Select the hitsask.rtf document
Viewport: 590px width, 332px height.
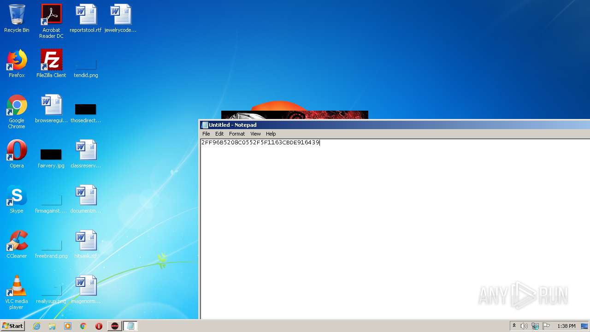[86, 244]
